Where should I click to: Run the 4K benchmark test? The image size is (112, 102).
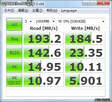pos(14,66)
